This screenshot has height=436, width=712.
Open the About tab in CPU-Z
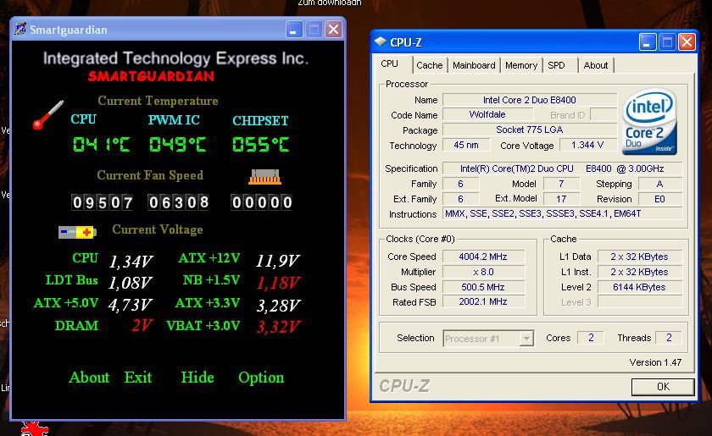[596, 65]
